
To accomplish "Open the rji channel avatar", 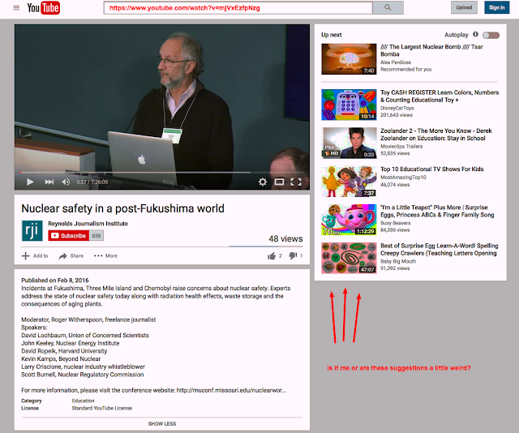I will coord(32,231).
